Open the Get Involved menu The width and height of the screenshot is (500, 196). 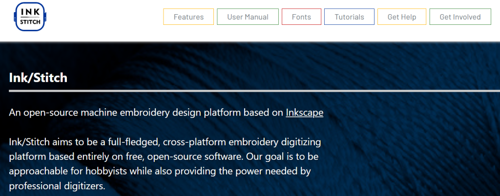click(460, 17)
